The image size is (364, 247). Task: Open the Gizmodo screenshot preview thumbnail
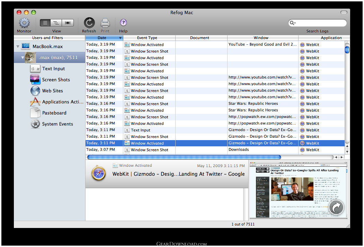pos(298,190)
